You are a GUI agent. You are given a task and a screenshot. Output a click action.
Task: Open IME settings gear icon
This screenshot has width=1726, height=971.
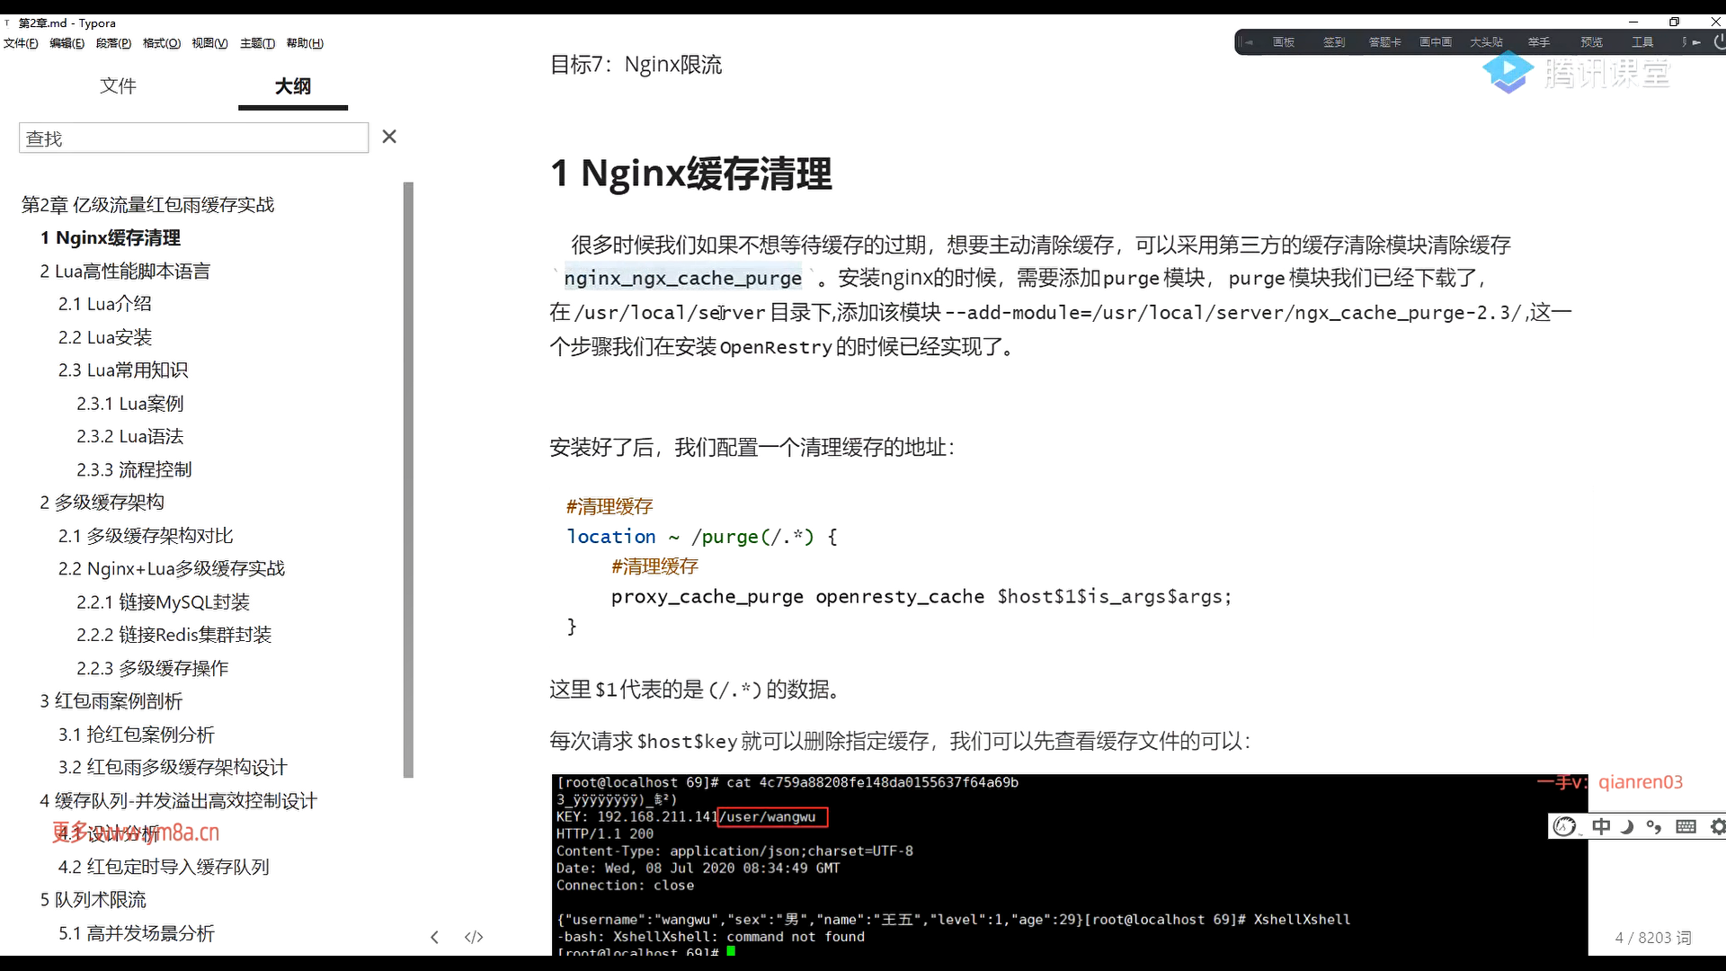click(x=1717, y=826)
